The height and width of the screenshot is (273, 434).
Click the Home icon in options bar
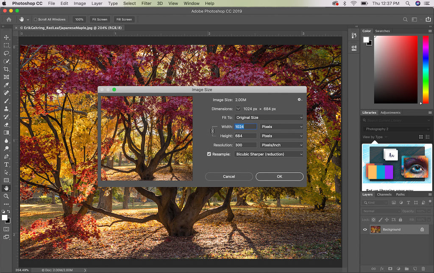(x=9, y=19)
